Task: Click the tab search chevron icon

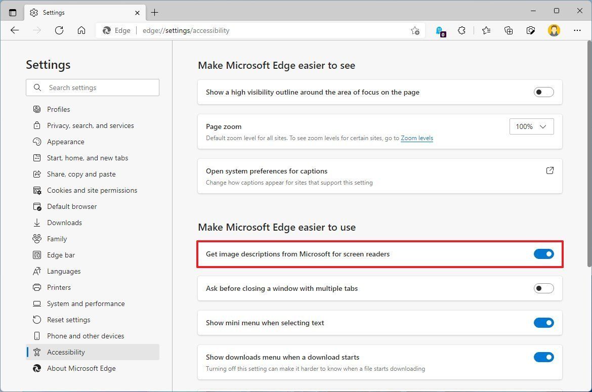Action: (13, 12)
